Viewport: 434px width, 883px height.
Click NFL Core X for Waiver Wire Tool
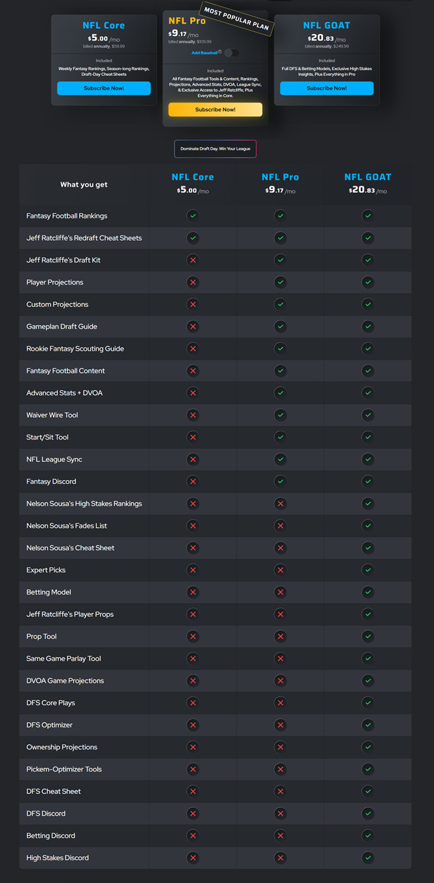tap(193, 415)
